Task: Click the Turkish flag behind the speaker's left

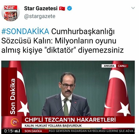Action: click(x=117, y=89)
